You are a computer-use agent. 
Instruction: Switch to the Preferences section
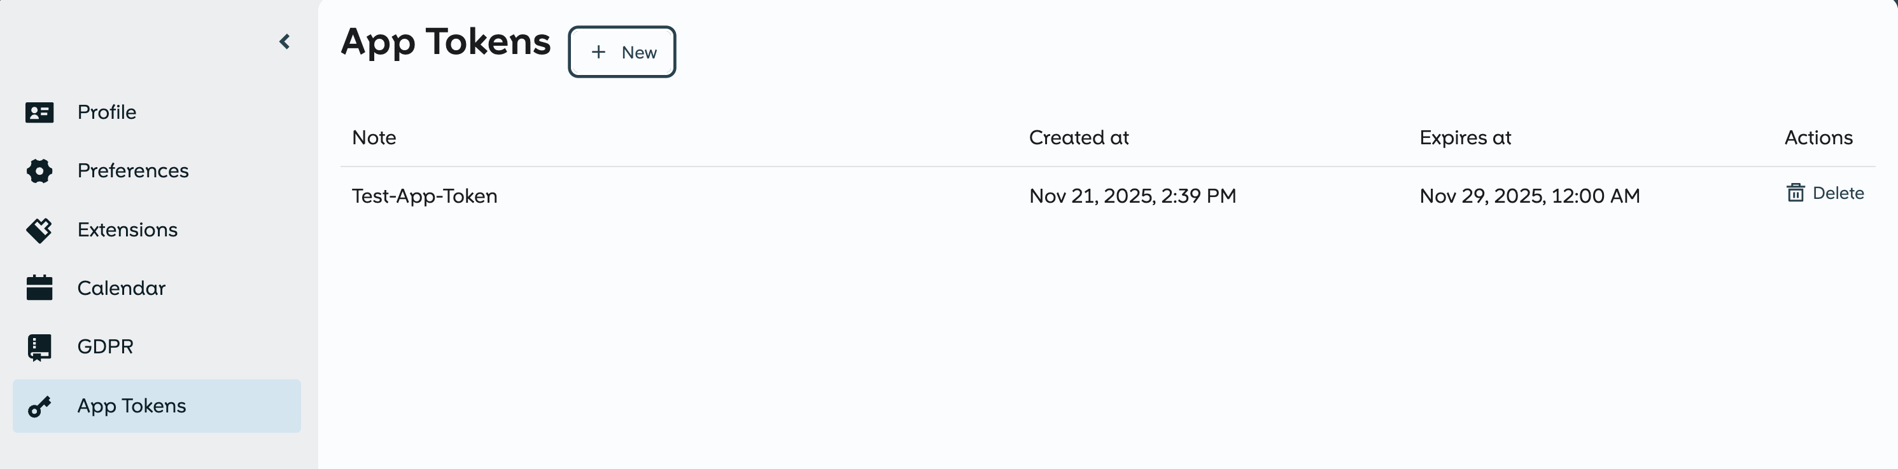(132, 170)
